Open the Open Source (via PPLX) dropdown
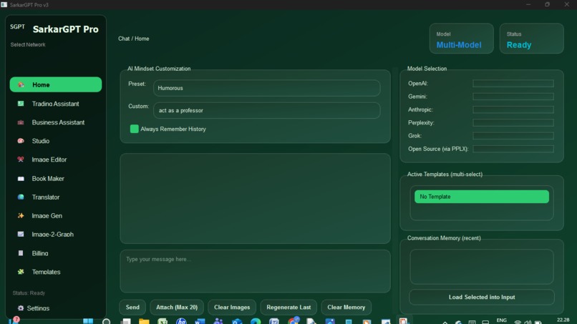577x324 pixels. tap(513, 149)
